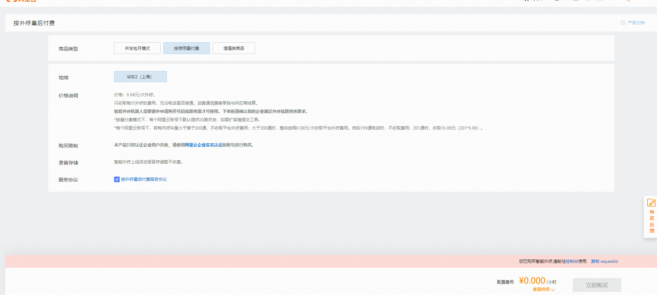The width and height of the screenshot is (657, 295).
Task: Toggle the 按外呼量后付费服务协议 agreement checkbox
Action: (117, 179)
